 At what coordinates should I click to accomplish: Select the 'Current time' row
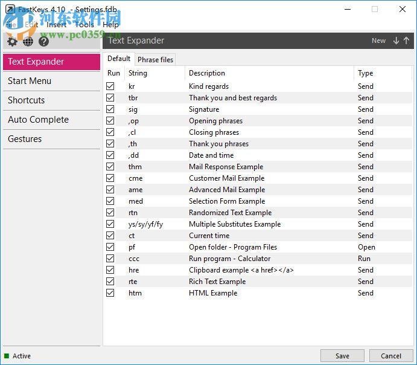point(258,235)
